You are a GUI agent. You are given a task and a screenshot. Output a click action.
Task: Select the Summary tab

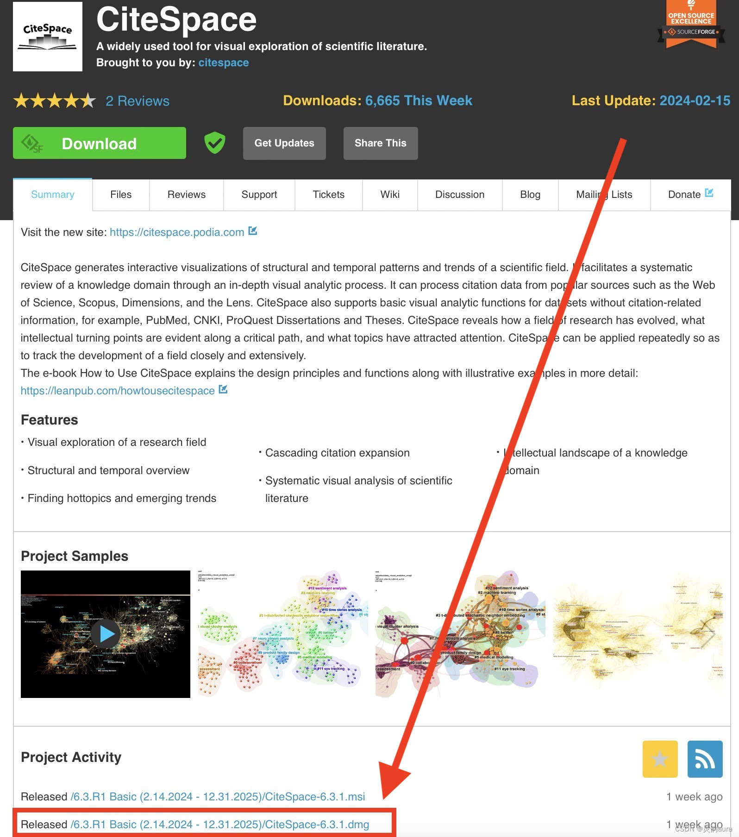[x=53, y=195]
